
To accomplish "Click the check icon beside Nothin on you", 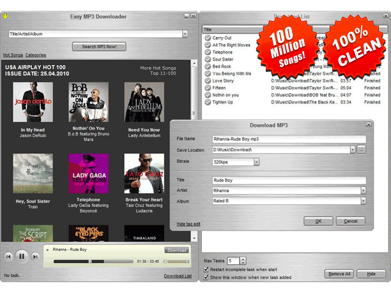I will point(208,95).
